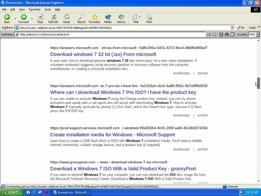The height and width of the screenshot is (196, 261).
Task: Click the binoculars find icon
Action: coord(227,34)
